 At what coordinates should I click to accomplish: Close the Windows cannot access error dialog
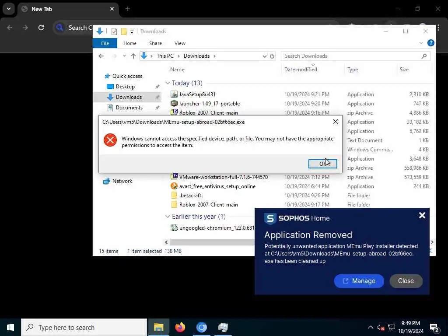[336, 122]
